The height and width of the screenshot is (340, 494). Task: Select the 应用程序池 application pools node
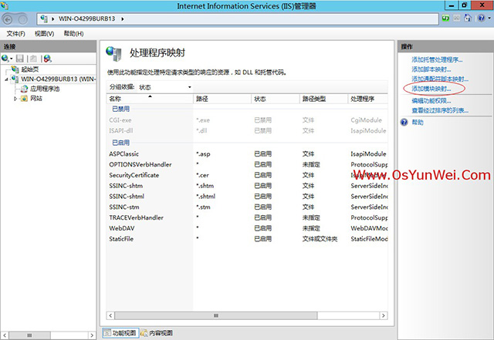coord(43,89)
